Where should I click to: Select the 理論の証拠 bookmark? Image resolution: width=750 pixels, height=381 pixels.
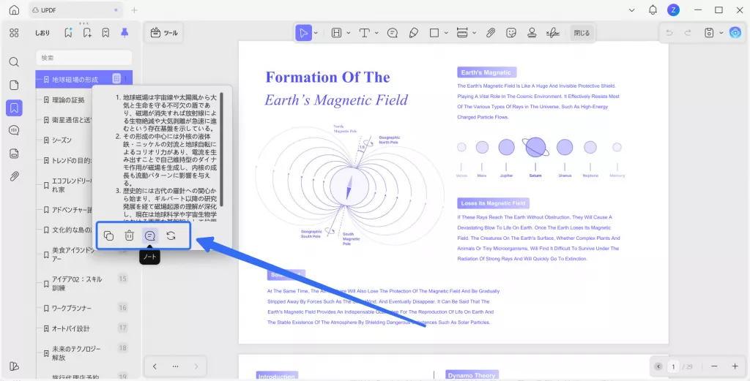[x=68, y=99]
